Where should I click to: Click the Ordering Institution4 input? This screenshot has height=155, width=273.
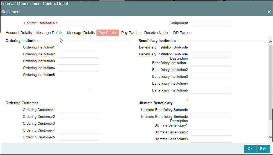79,68
